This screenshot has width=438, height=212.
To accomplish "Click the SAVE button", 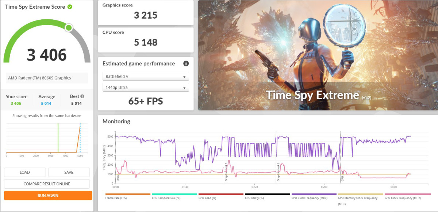I will (x=69, y=172).
